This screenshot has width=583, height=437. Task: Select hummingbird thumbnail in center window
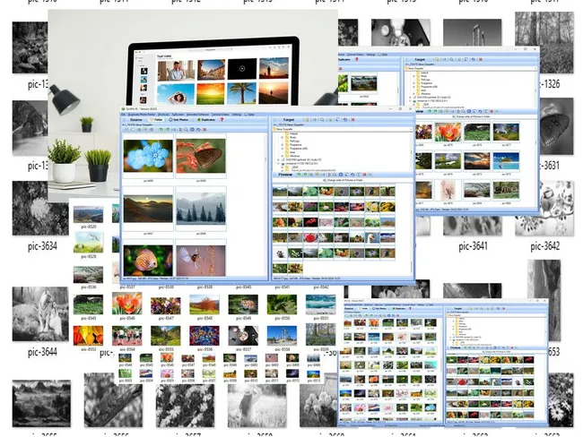201,261
